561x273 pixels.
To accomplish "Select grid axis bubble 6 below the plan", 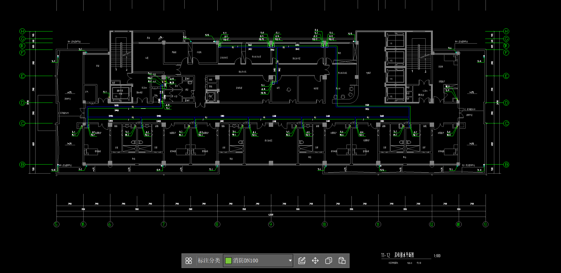I will pyautogui.click(x=110, y=224).
